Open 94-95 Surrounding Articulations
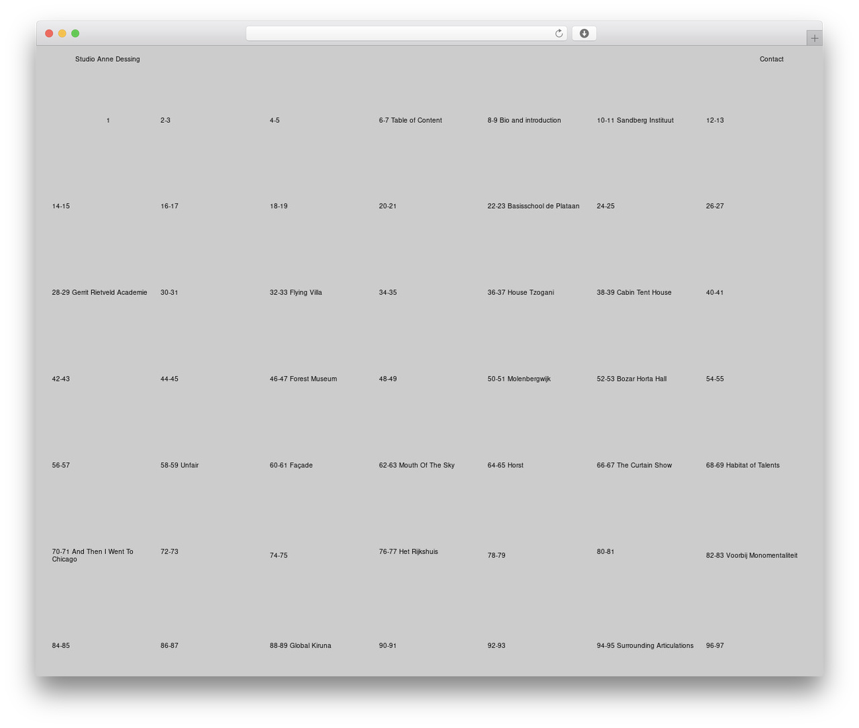Image resolution: width=859 pixels, height=728 pixels. [645, 645]
